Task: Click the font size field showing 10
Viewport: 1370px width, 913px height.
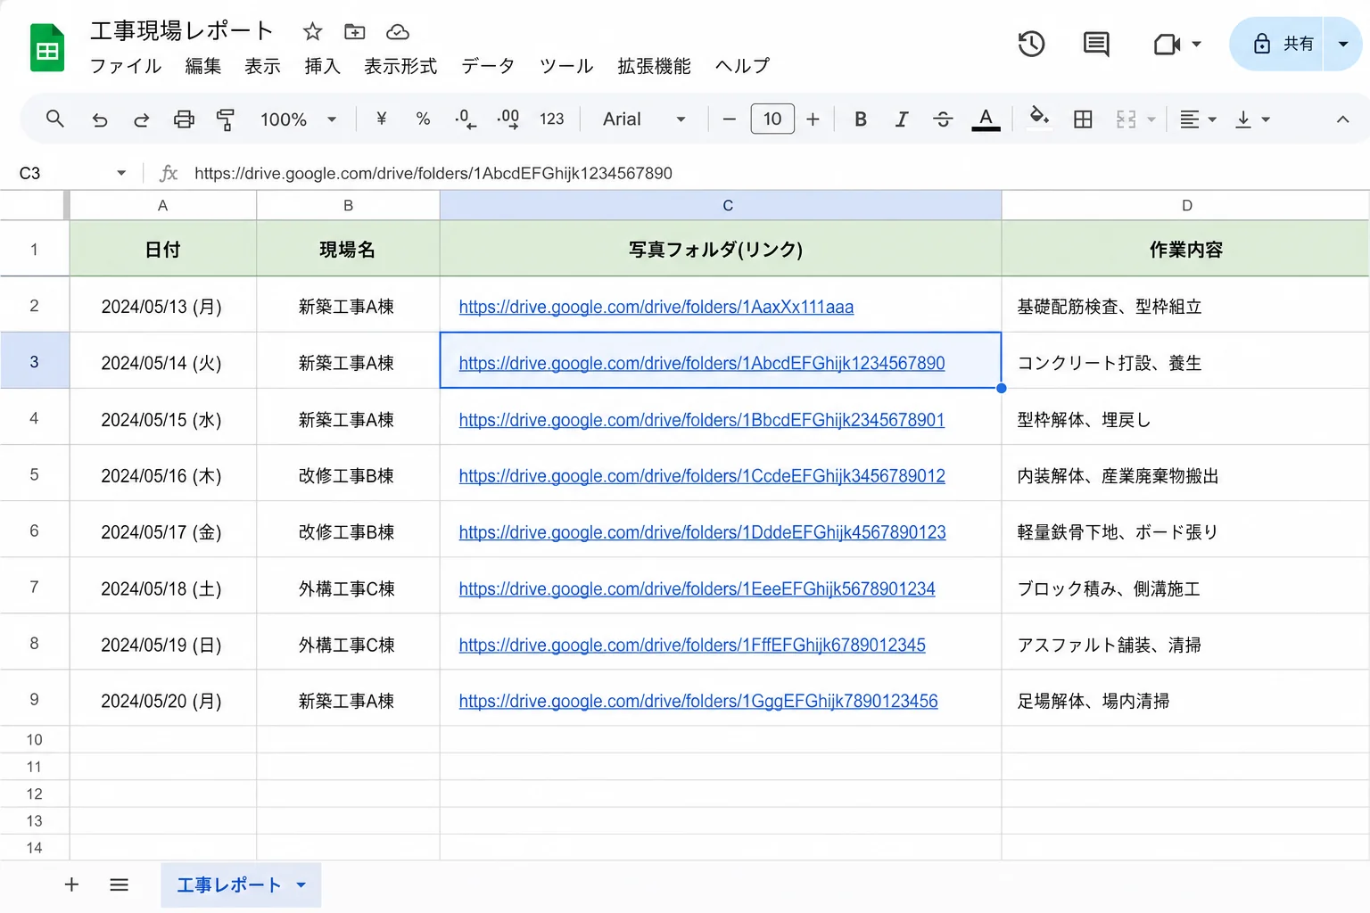Action: coord(772,119)
